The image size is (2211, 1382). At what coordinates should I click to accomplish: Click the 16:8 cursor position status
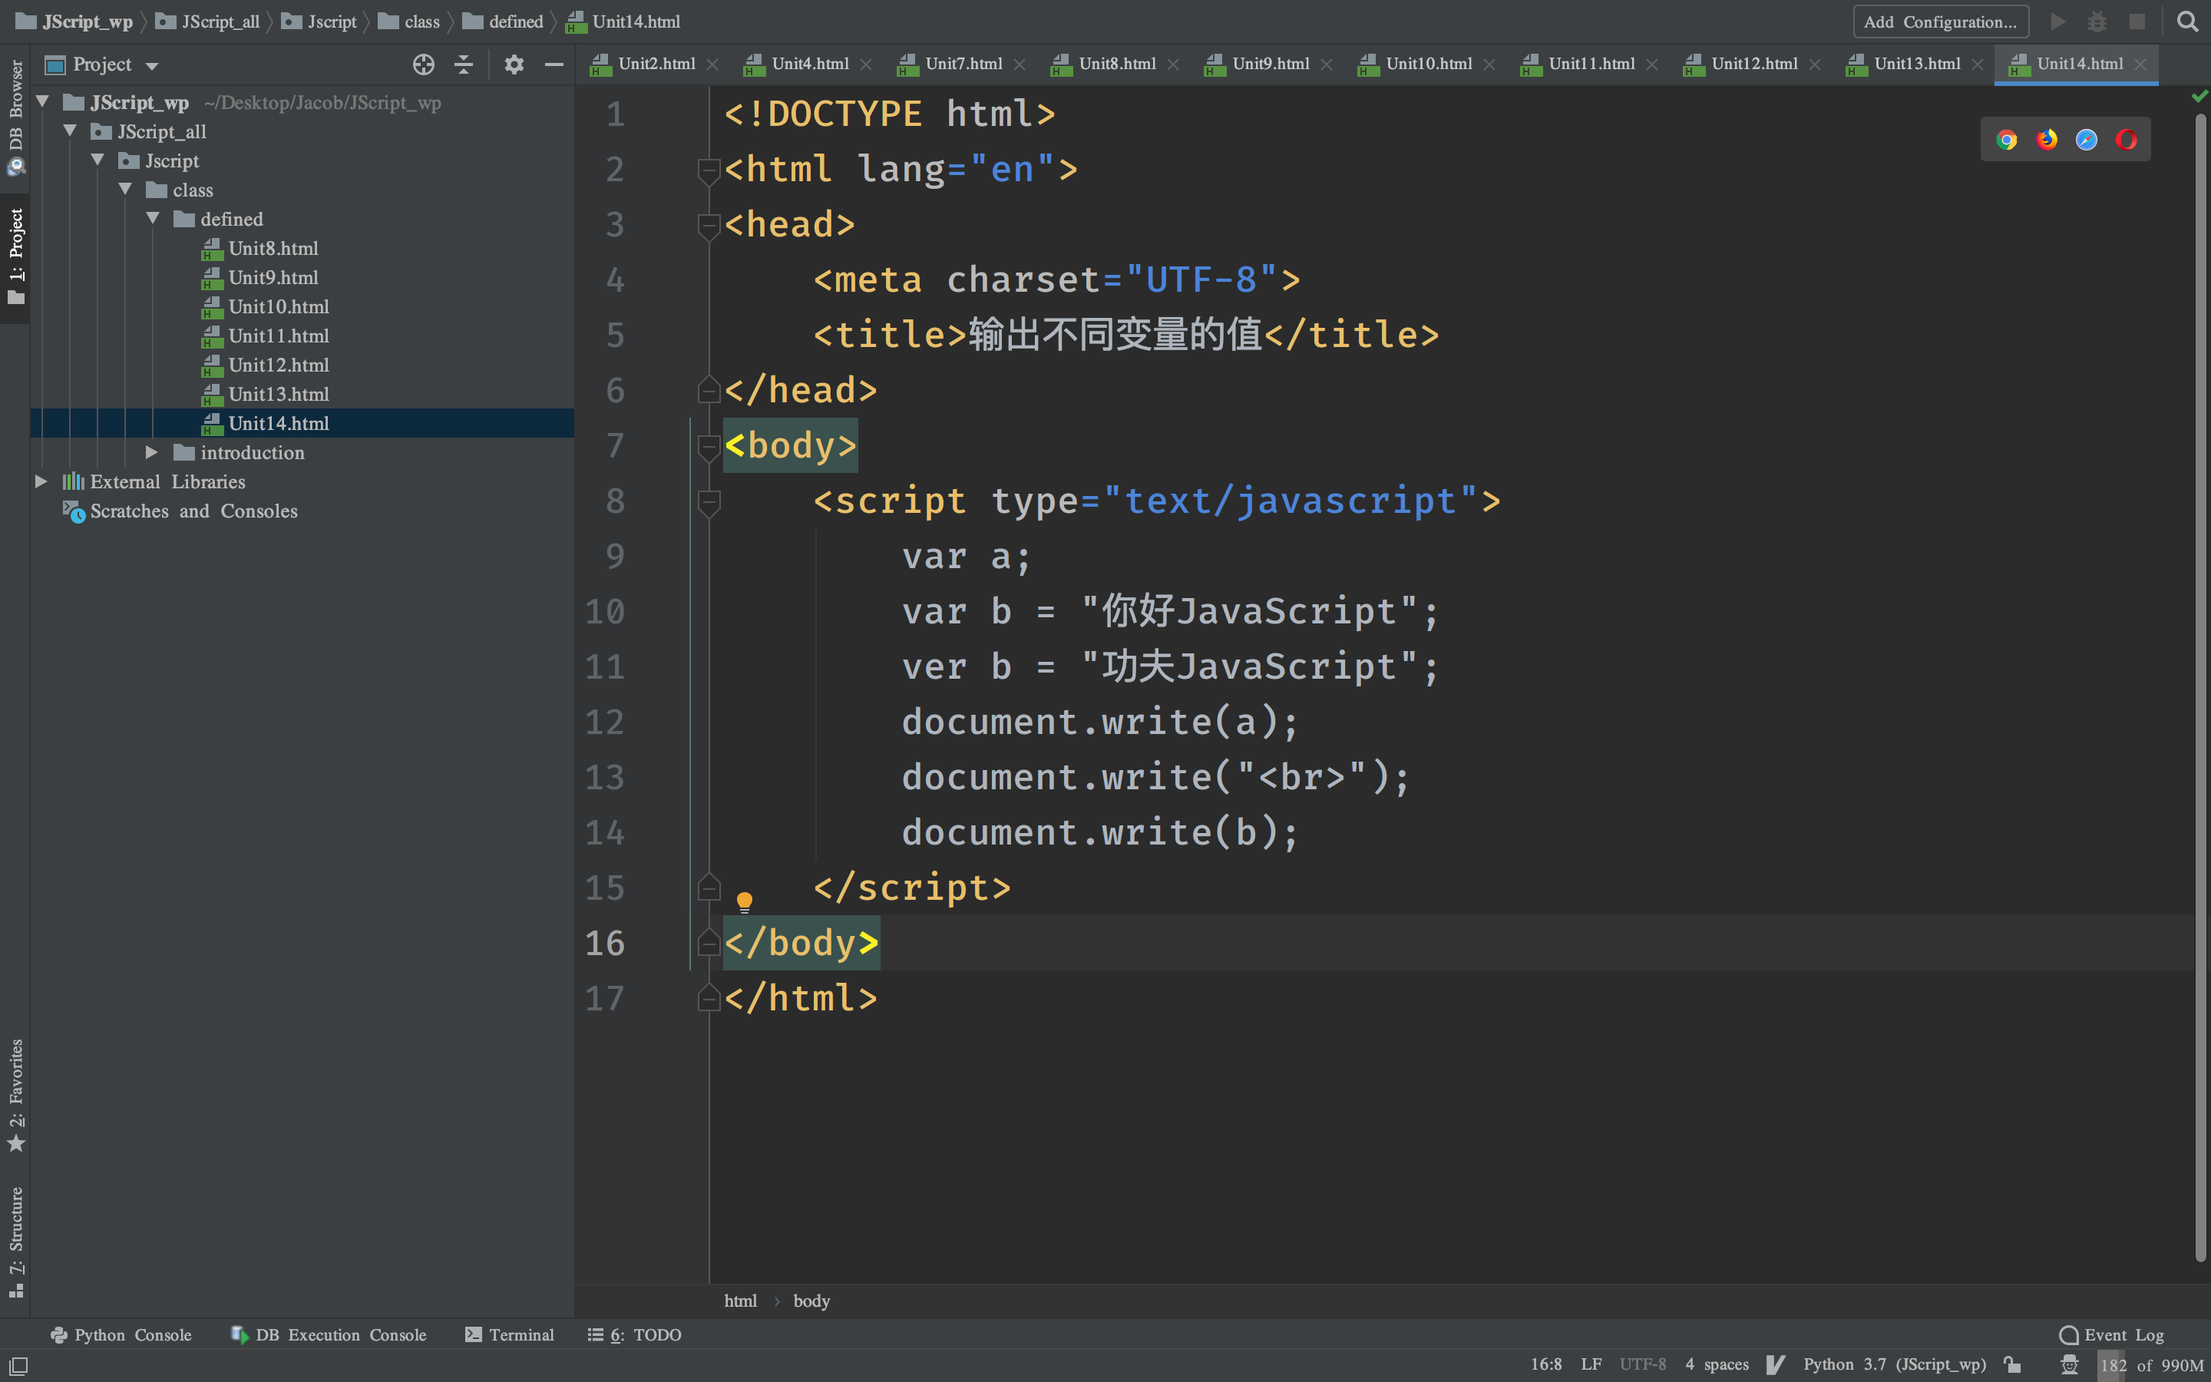tap(1546, 1364)
